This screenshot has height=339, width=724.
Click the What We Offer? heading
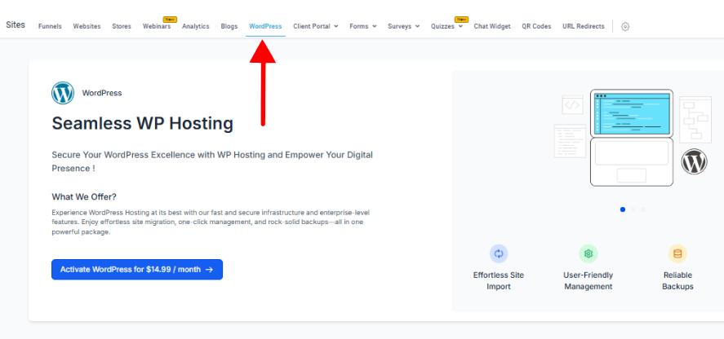pyautogui.click(x=84, y=197)
